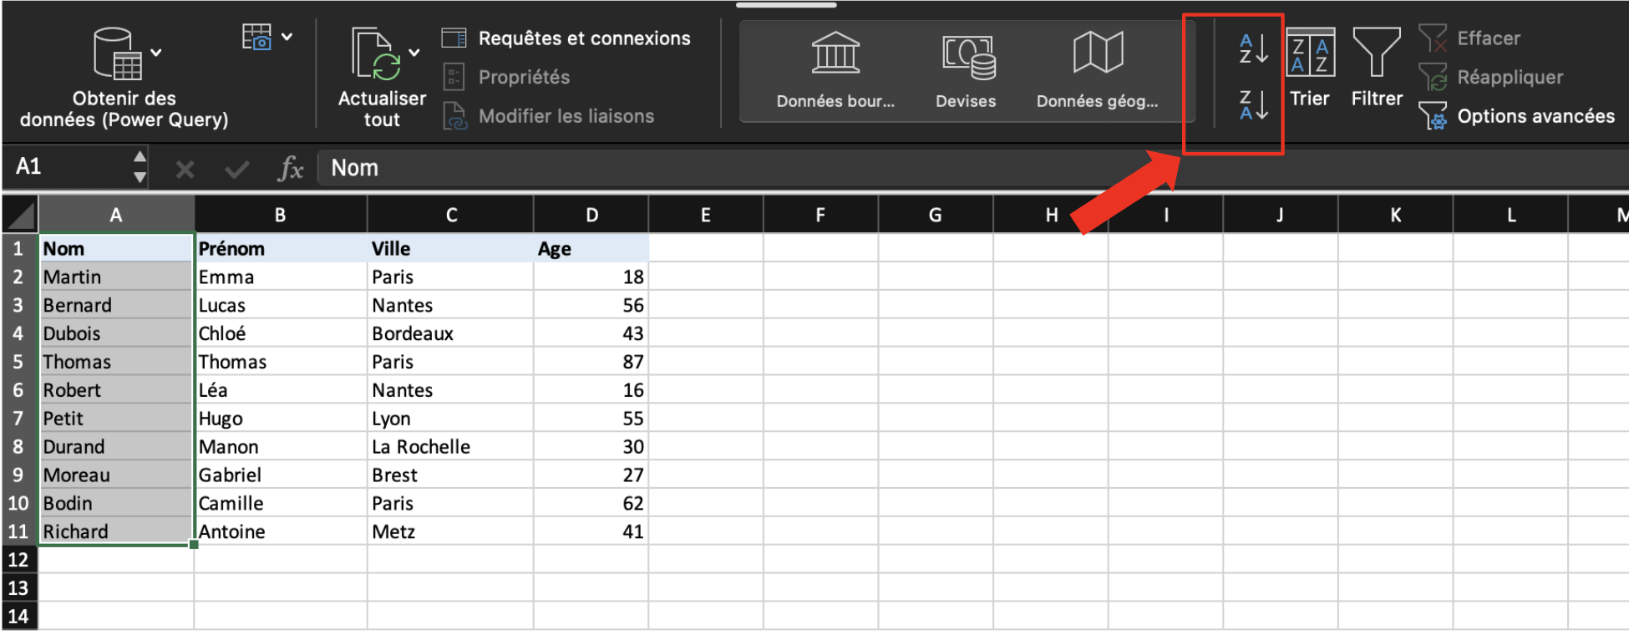The height and width of the screenshot is (635, 1629).
Task: Click cell containing Richard
Action: (116, 531)
